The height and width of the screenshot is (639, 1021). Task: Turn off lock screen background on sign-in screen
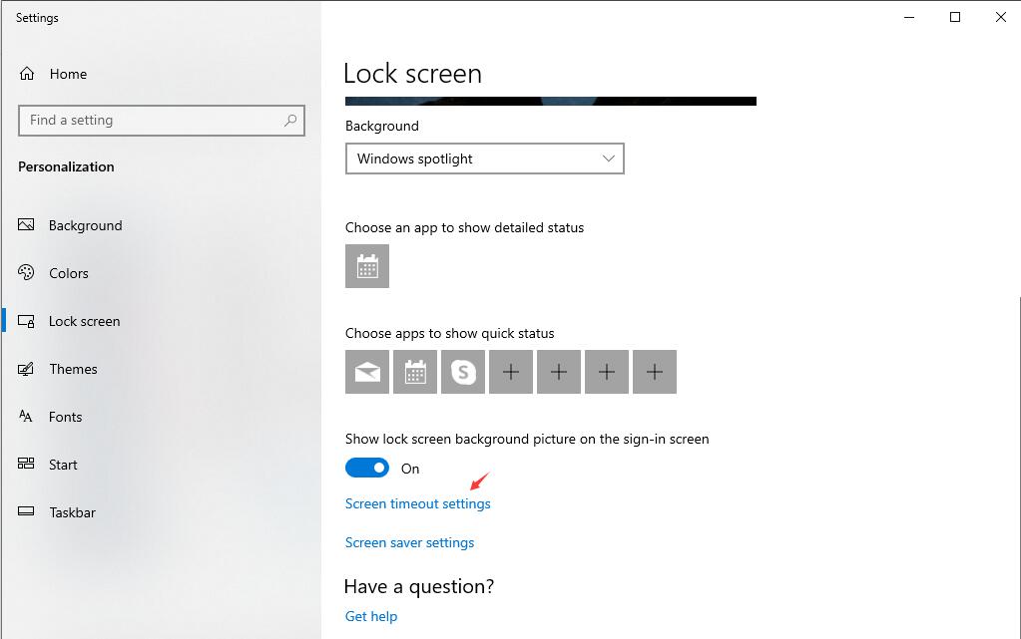click(367, 468)
